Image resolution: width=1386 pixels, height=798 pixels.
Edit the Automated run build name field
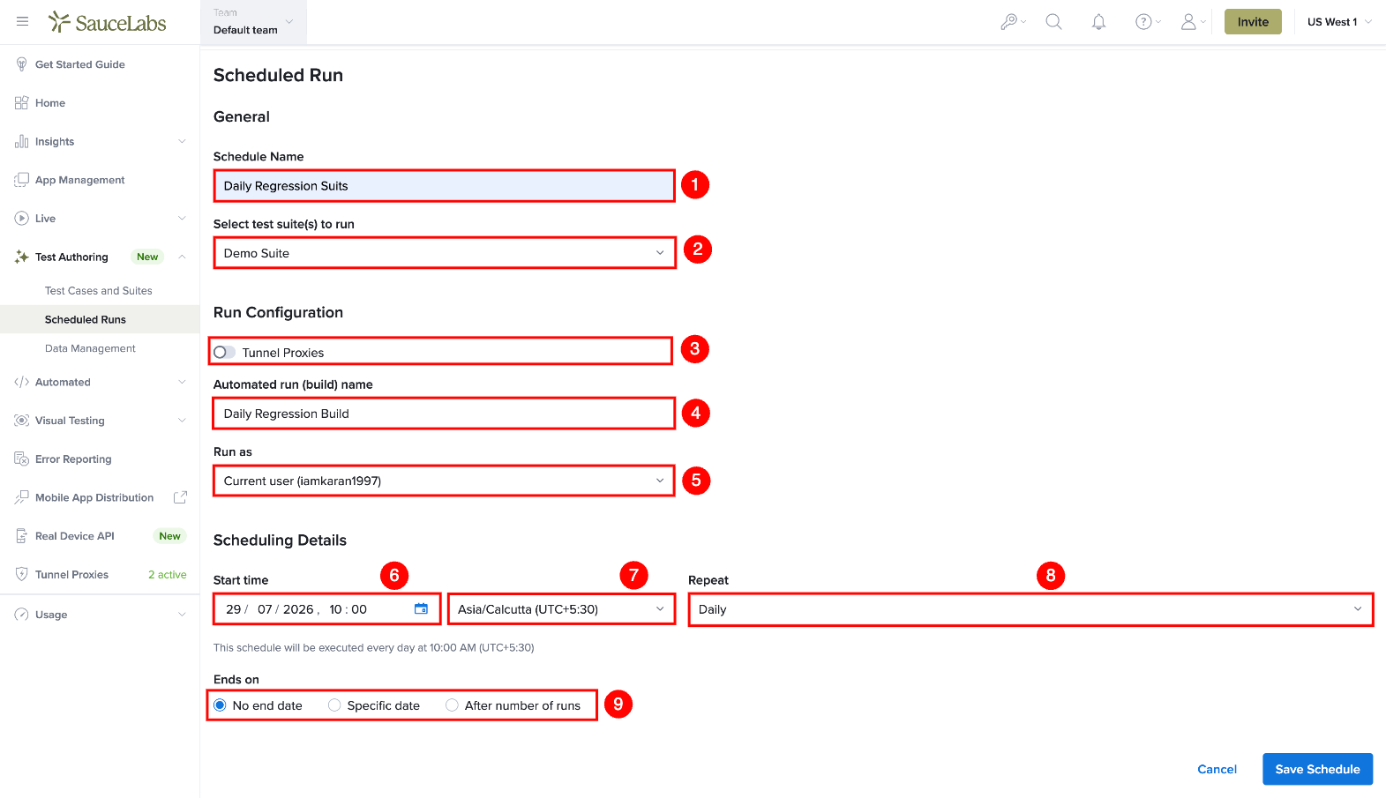point(445,414)
